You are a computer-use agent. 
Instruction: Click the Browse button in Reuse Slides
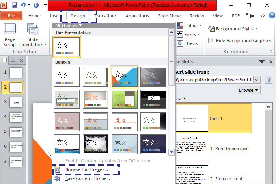coord(249,90)
